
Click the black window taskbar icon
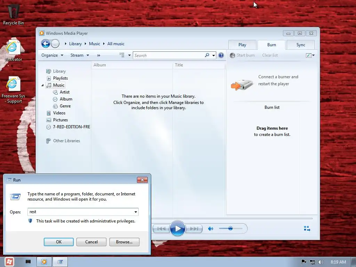(x=28, y=262)
